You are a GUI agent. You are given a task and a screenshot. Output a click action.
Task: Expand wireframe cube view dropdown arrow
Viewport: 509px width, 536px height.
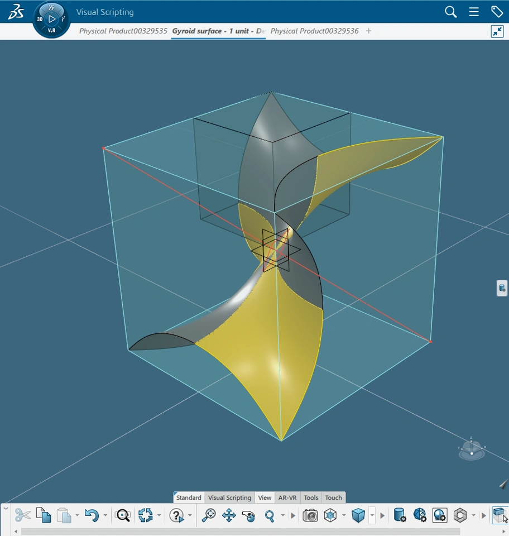[x=344, y=515]
